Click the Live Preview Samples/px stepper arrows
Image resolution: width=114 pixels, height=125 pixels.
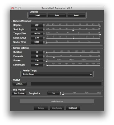point(60,93)
